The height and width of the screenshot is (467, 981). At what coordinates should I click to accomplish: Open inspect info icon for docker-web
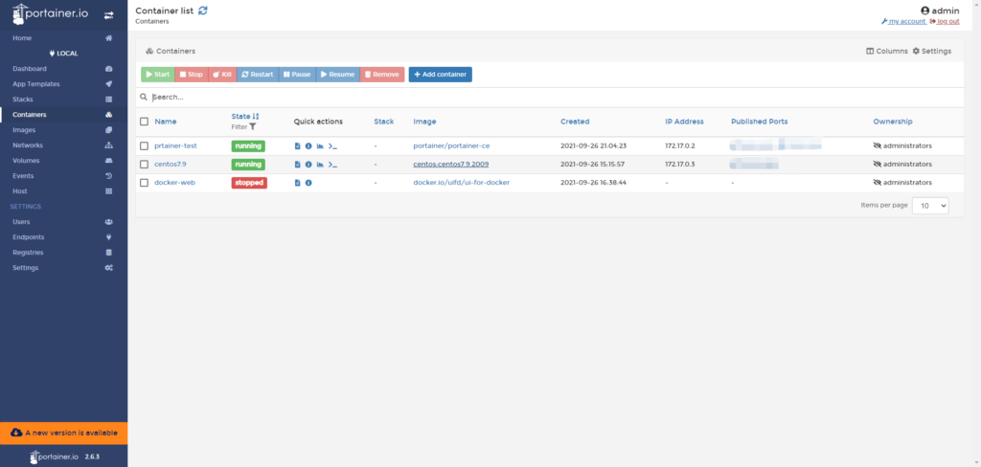(x=308, y=183)
